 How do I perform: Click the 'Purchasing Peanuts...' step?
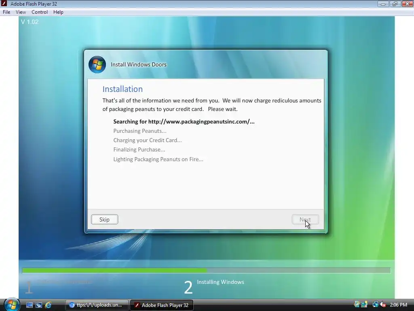click(139, 131)
